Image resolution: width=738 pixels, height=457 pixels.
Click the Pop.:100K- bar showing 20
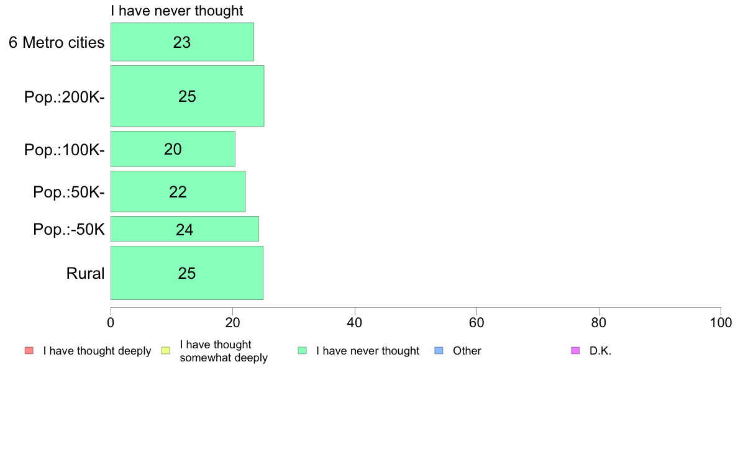pyautogui.click(x=173, y=149)
